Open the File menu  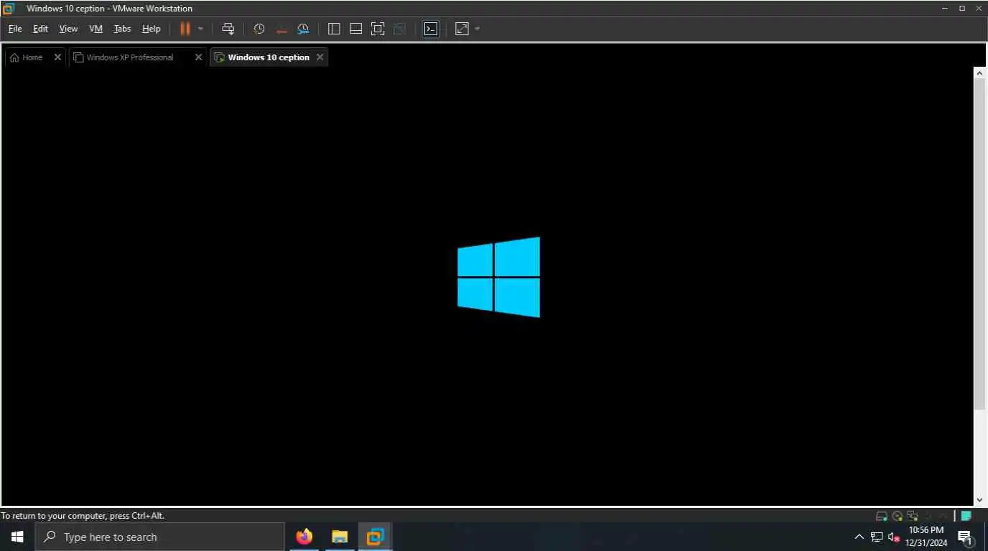tap(15, 29)
